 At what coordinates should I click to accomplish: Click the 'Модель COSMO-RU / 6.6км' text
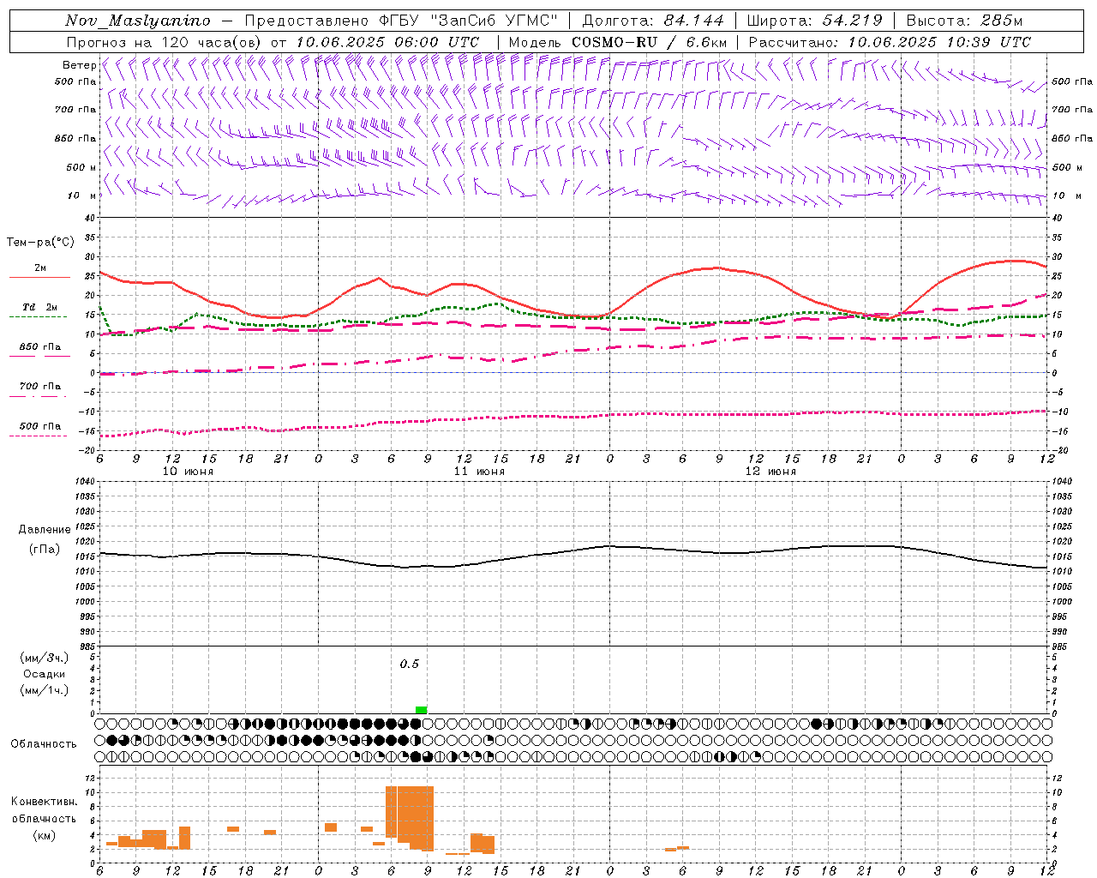click(x=618, y=42)
